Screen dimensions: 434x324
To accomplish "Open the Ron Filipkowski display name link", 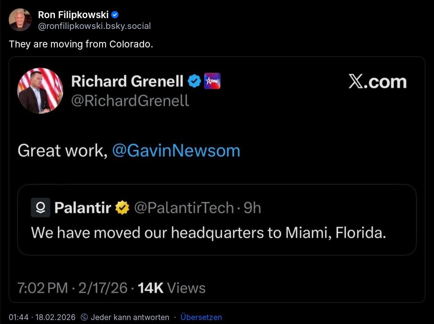I will click(x=73, y=15).
